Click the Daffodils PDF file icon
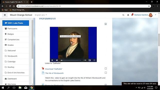This screenshot has height=90, width=160. (x=43, y=68)
